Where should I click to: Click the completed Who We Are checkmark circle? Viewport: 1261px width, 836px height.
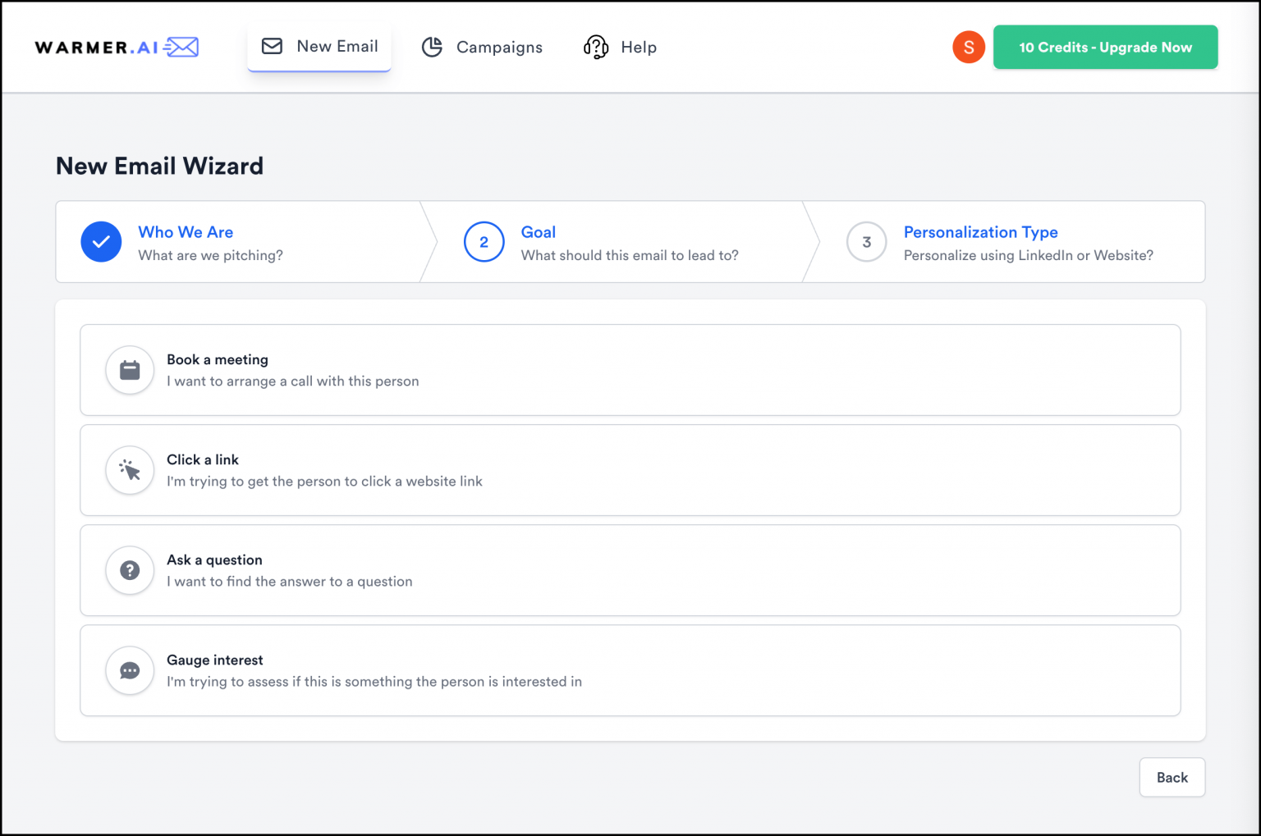100,241
